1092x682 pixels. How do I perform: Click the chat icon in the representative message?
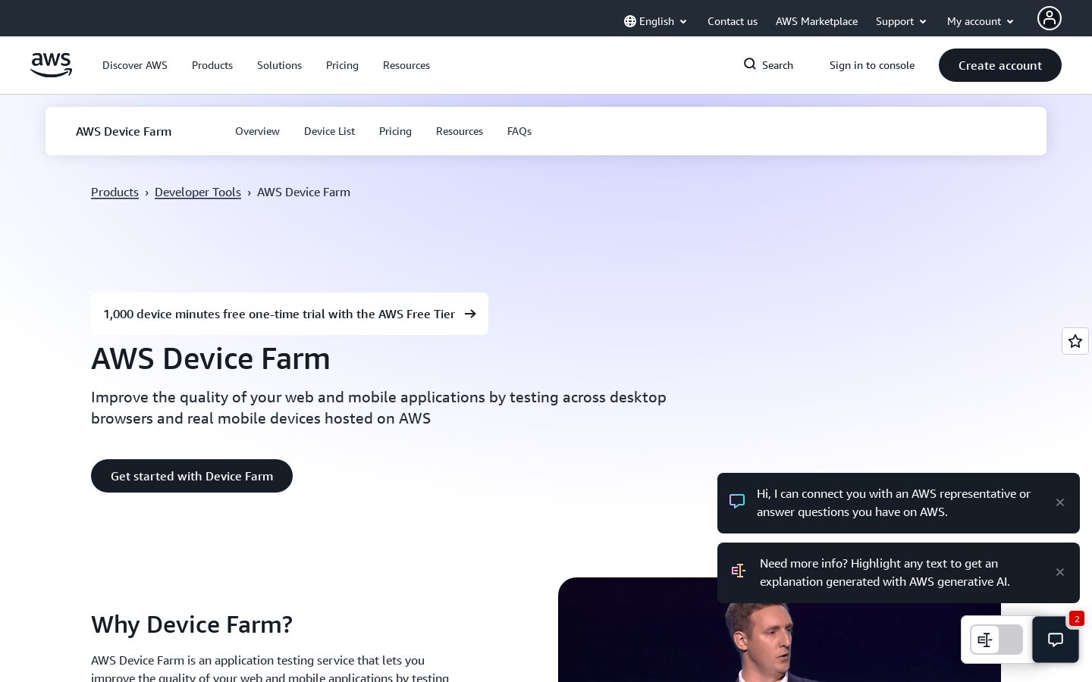pyautogui.click(x=737, y=502)
